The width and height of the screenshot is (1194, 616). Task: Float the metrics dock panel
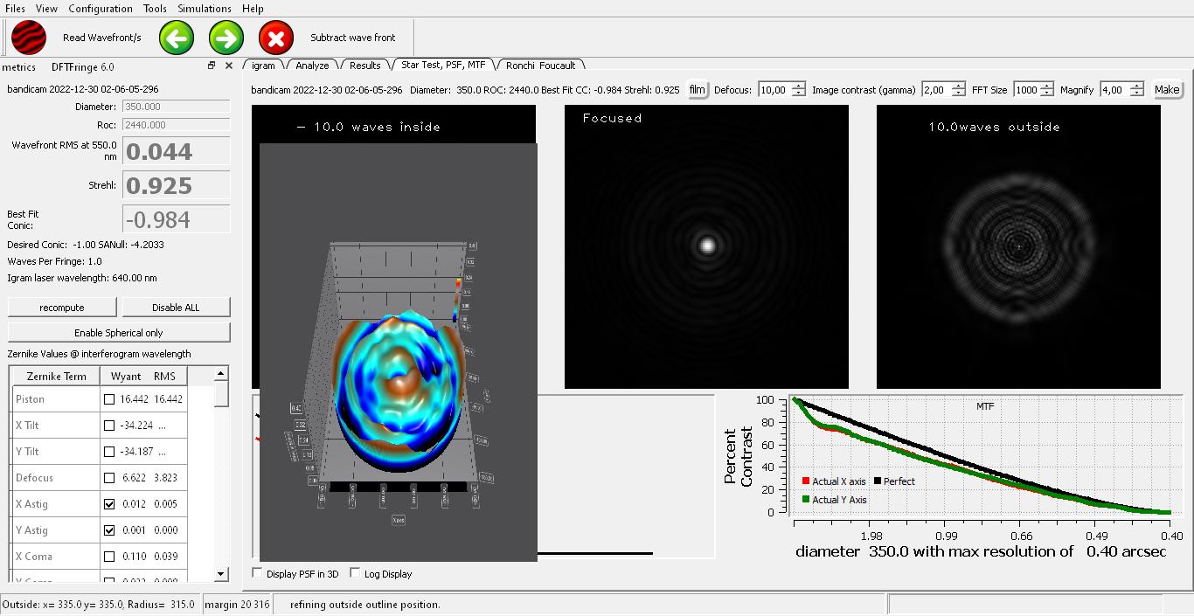pyautogui.click(x=212, y=66)
